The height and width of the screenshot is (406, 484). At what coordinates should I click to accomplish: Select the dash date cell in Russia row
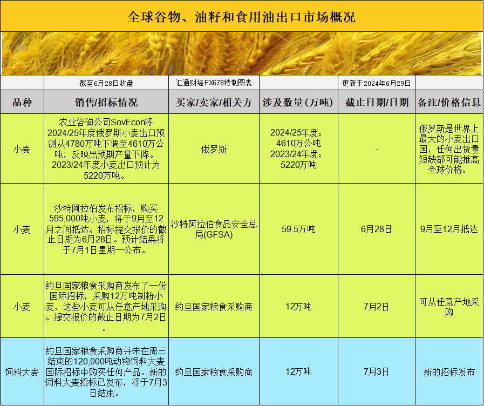tap(377, 149)
